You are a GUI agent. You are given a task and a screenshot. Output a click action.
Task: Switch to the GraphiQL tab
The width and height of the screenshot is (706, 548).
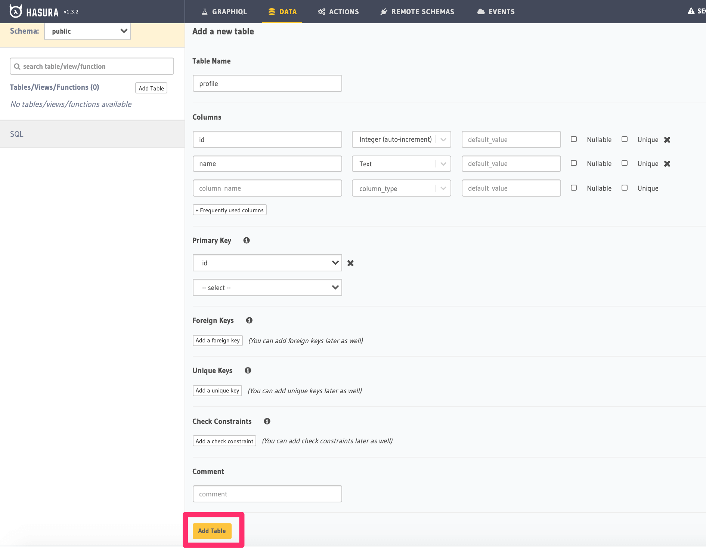pyautogui.click(x=224, y=12)
